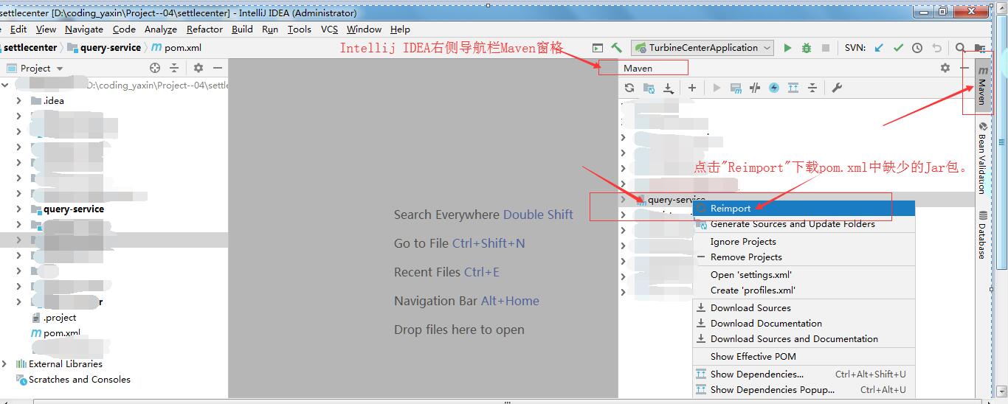Open the Database side tab
The image size is (1008, 404).
tap(982, 235)
